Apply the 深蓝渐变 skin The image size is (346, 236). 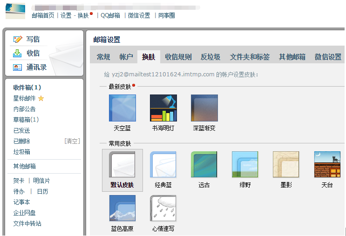coord(204,108)
